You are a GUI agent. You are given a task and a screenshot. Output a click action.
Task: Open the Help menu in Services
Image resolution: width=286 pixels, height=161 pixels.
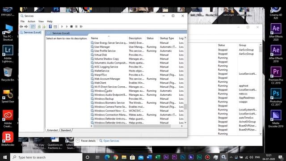pos(50,21)
